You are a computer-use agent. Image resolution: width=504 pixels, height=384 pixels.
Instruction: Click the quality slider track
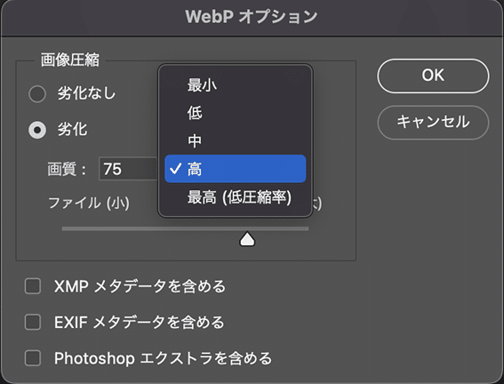(x=185, y=228)
